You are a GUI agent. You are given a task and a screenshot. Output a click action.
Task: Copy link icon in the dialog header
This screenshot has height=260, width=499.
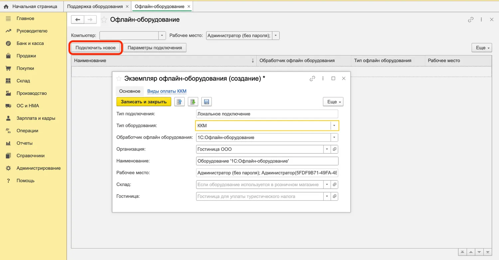312,79
